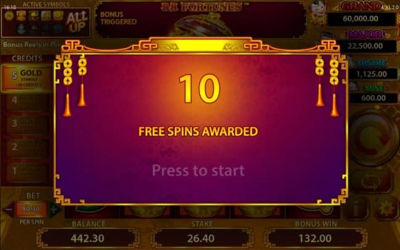Click the Major jackpot 22,500.00 display

[366, 46]
